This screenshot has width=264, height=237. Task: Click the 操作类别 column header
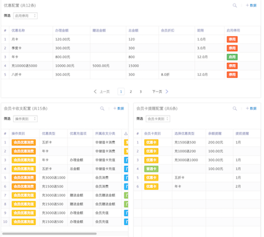pos(18,134)
